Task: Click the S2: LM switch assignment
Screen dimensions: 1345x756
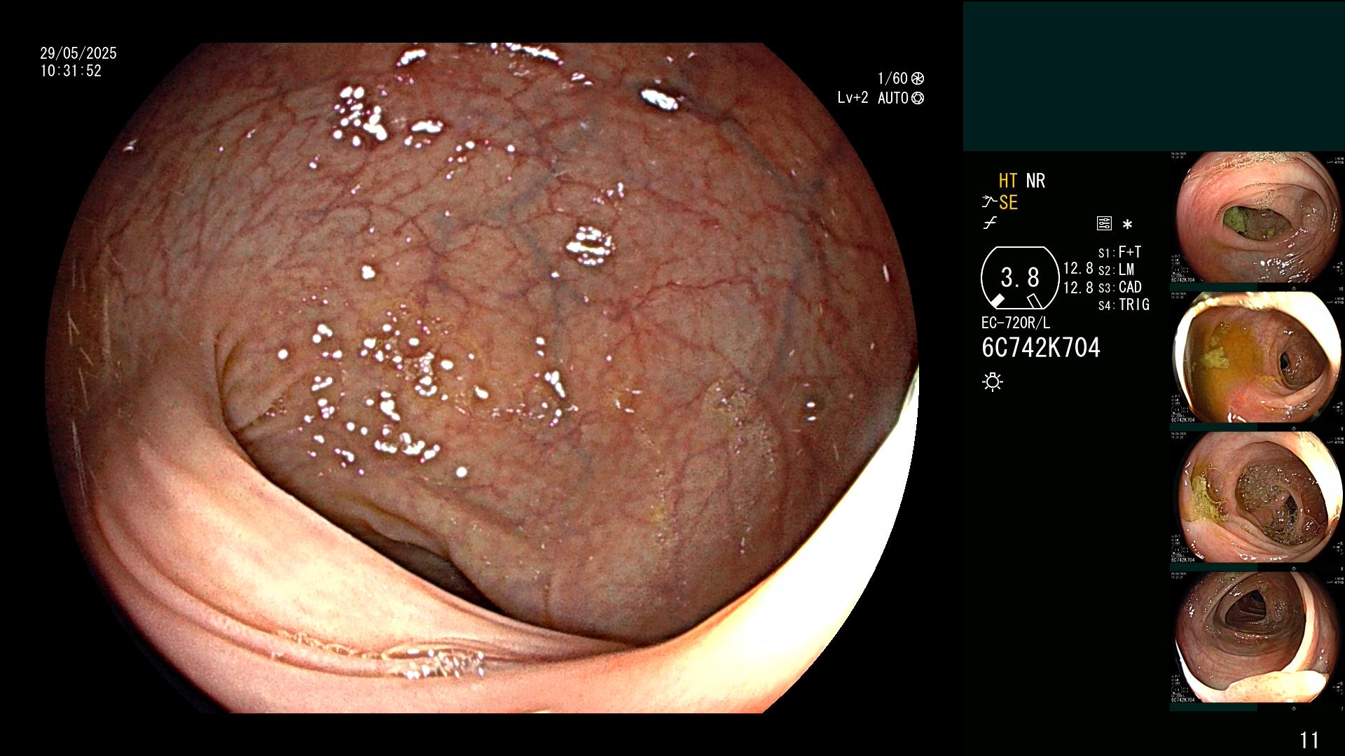Action: click(x=1117, y=269)
